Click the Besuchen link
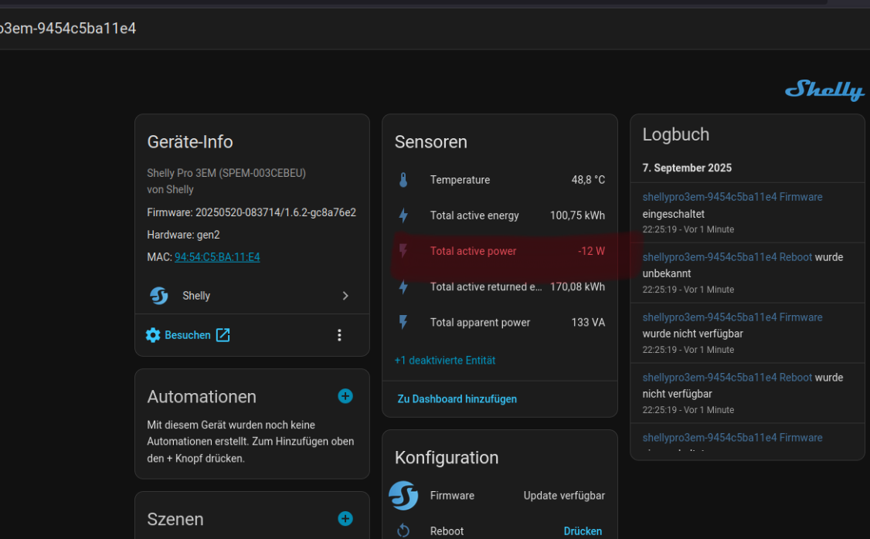Image resolution: width=870 pixels, height=539 pixels. [x=188, y=335]
